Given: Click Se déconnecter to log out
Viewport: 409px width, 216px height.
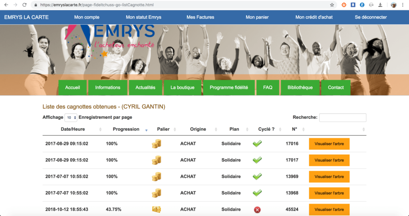Looking at the screenshot, I should pos(371,17).
